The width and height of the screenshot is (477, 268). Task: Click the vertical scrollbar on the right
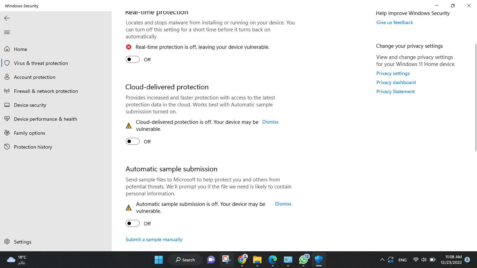click(x=476, y=98)
